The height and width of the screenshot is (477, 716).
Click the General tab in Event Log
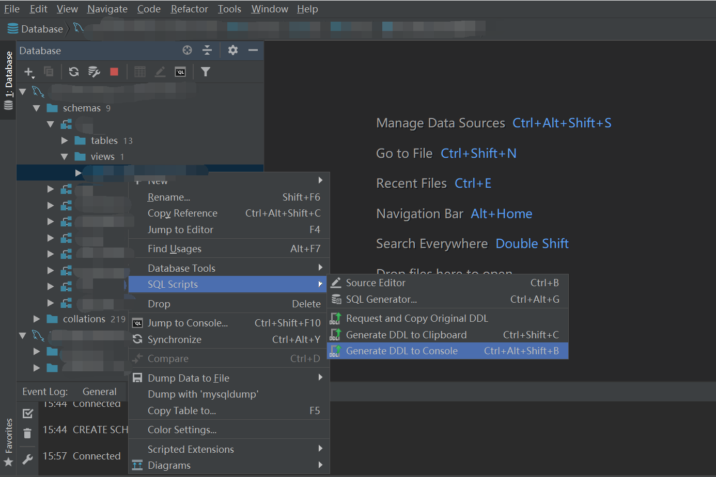tap(100, 391)
